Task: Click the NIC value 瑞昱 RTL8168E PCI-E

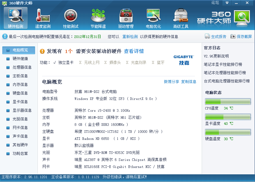Action: point(119,167)
